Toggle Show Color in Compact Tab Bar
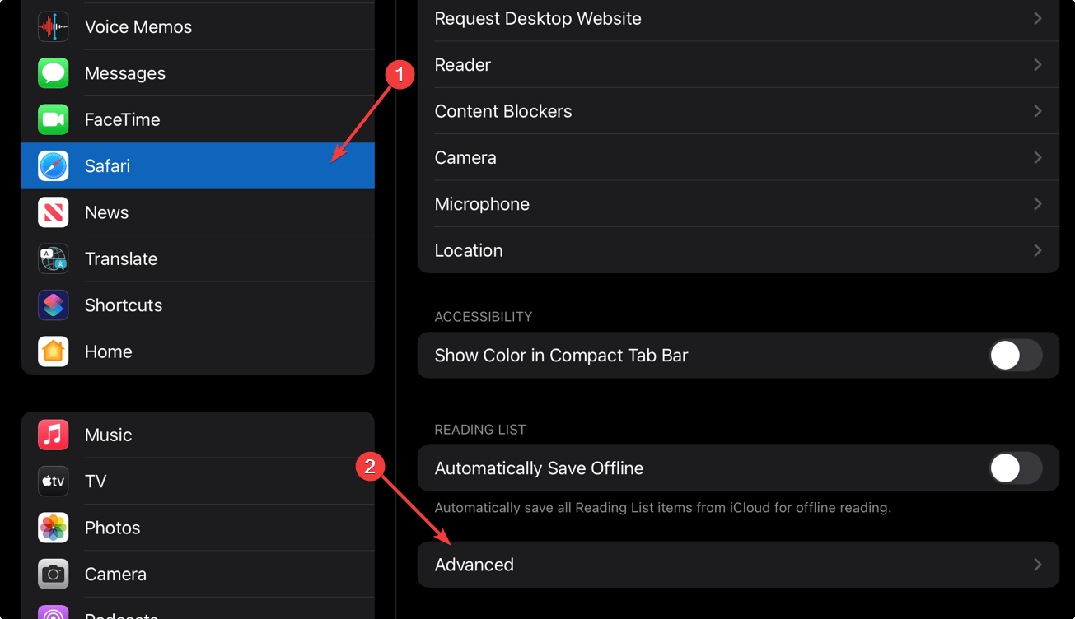The image size is (1075, 619). [1016, 356]
